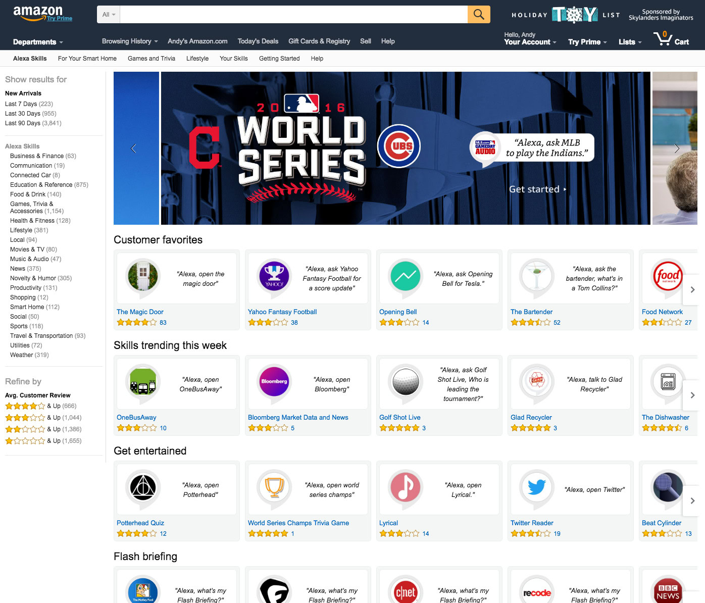Go to For Your Smart Home
This screenshot has width=705, height=603.
coord(87,59)
